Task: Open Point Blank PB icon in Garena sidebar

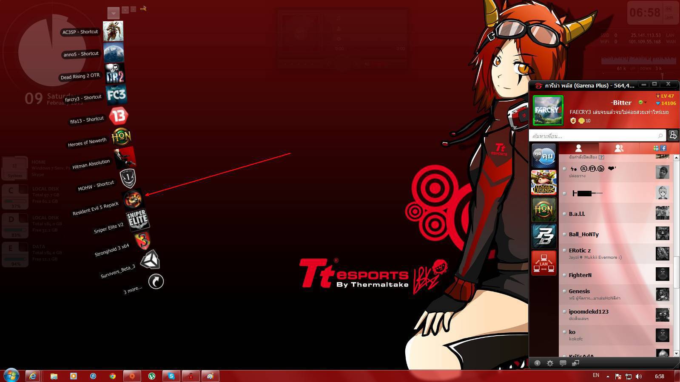Action: (543, 236)
